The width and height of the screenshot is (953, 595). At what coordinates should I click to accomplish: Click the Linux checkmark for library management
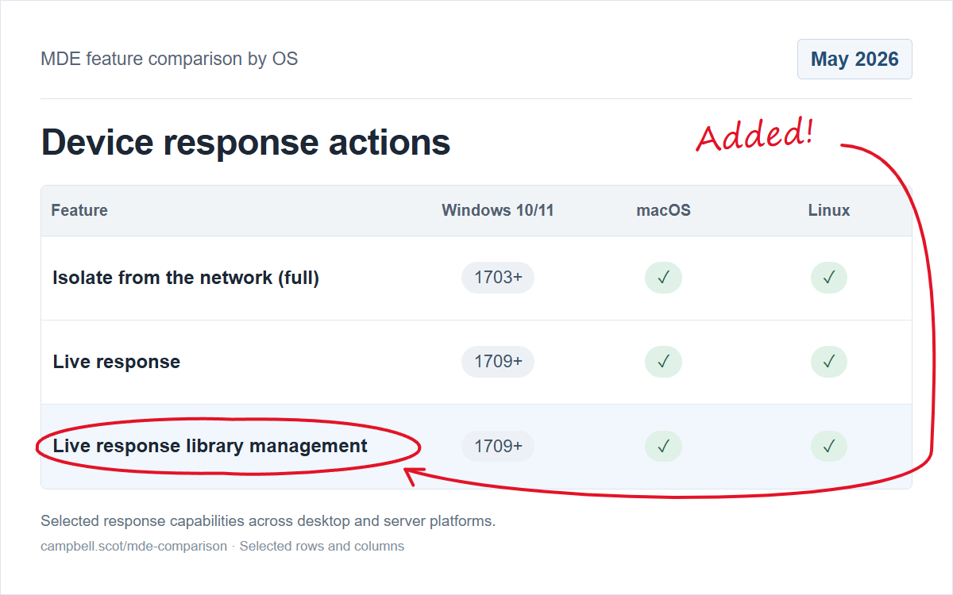[829, 446]
